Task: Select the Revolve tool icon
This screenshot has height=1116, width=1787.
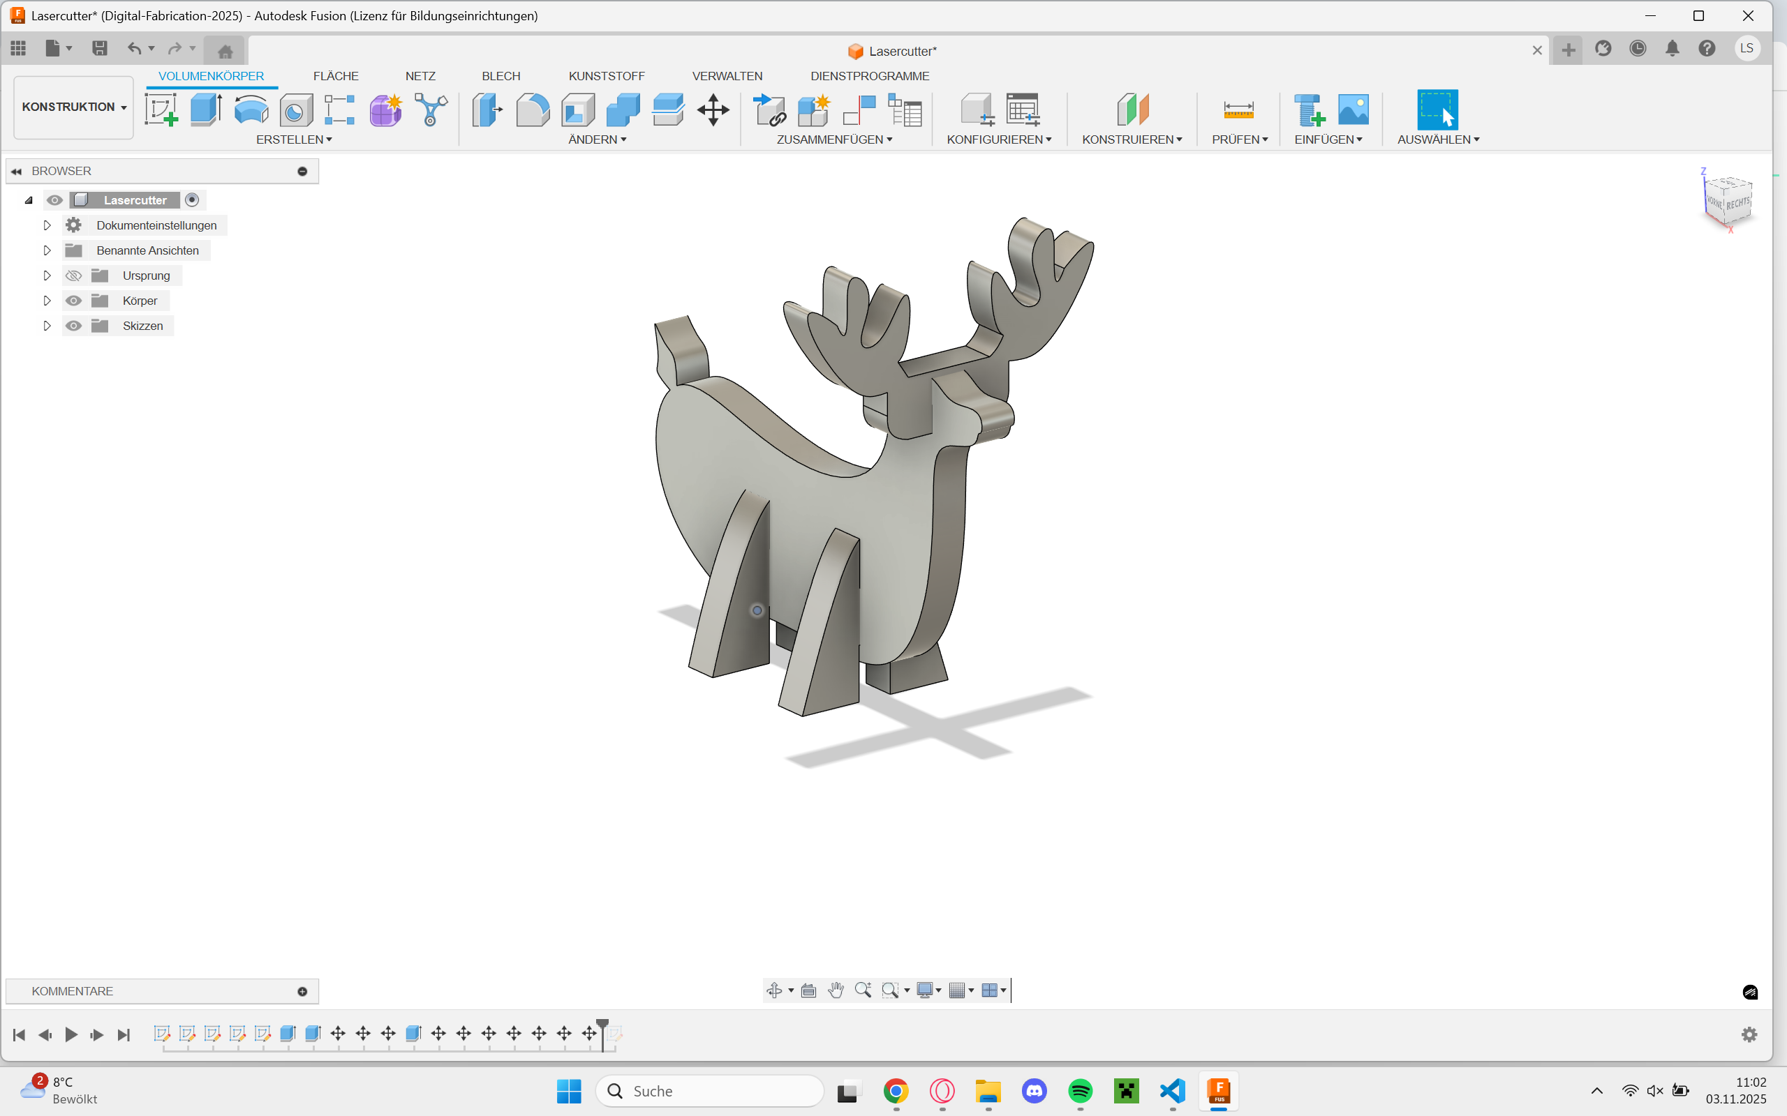Action: 251,110
